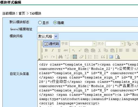Image resolution: width=138 pixels, height=107 pixels.
Task: Click the 模块样式编辑 page heading
Action: (11, 2)
